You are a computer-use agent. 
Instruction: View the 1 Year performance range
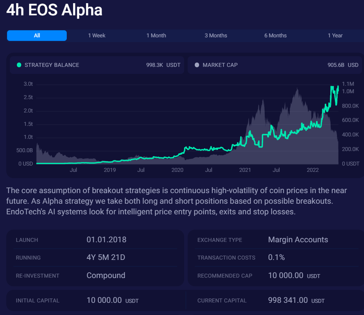[335, 35]
